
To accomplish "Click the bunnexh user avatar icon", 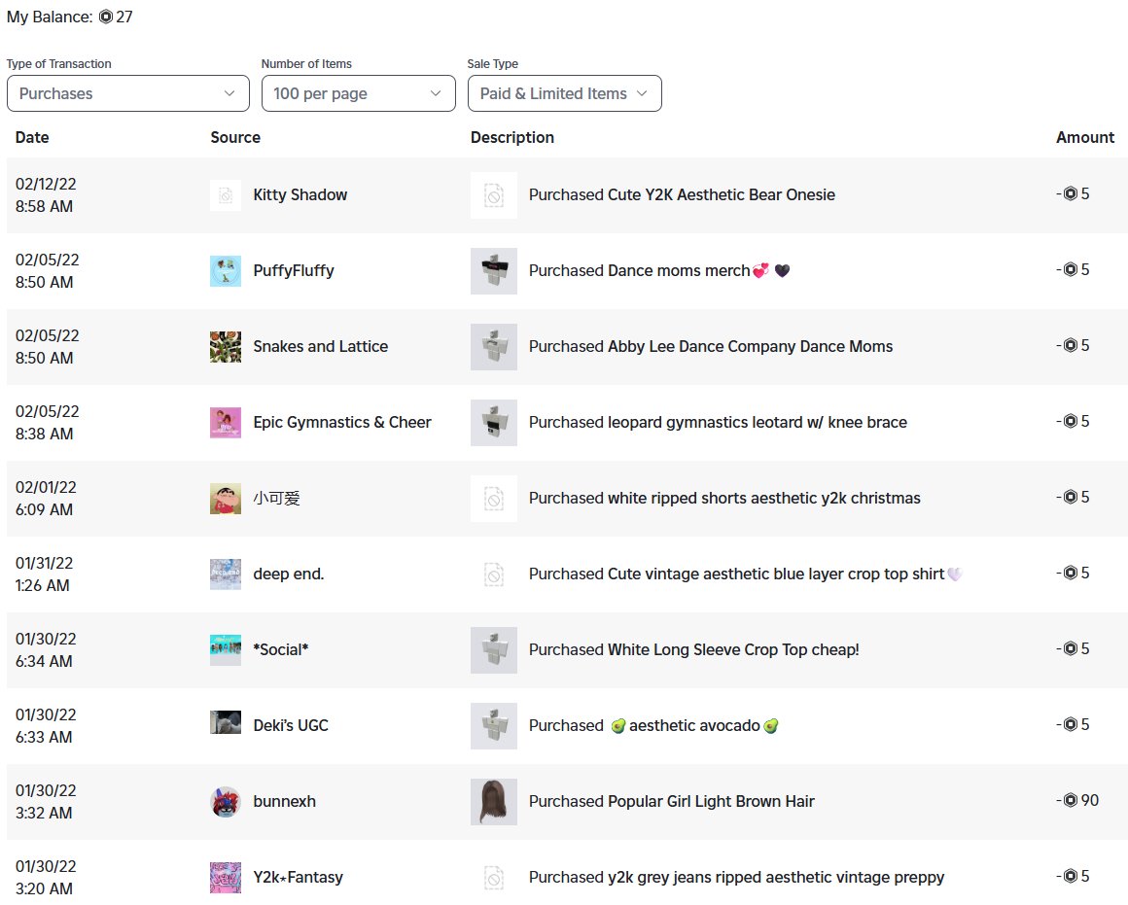I will pyautogui.click(x=226, y=802).
